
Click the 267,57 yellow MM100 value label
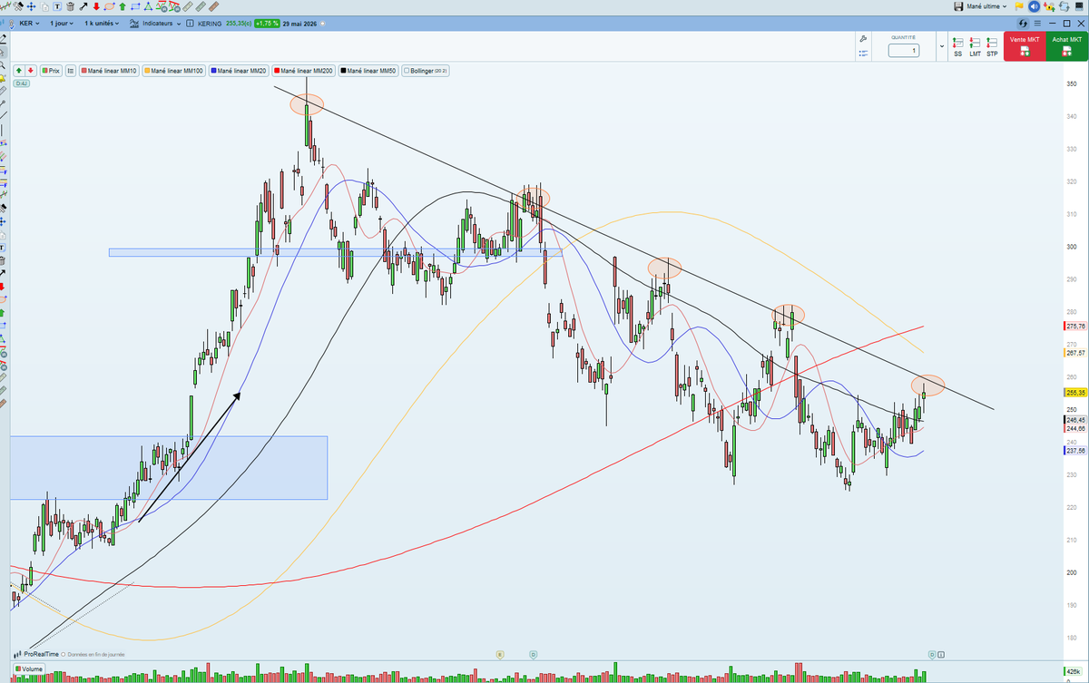click(x=1074, y=352)
